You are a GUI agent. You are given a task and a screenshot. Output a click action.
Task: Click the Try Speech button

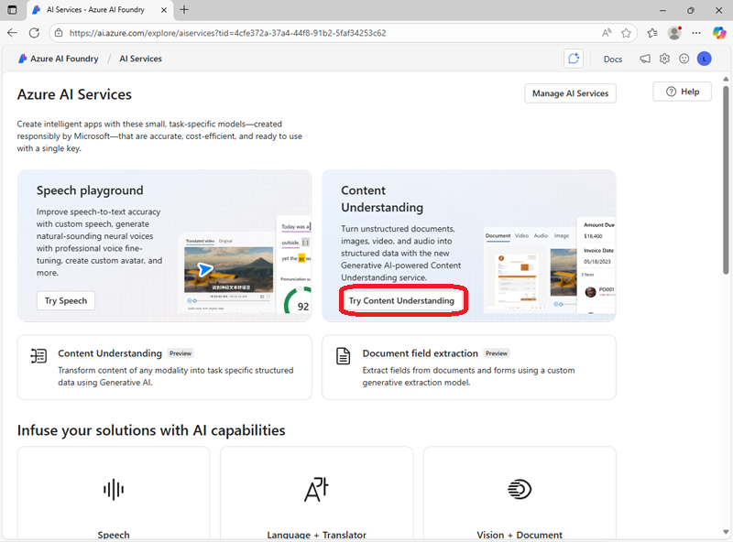tap(66, 301)
